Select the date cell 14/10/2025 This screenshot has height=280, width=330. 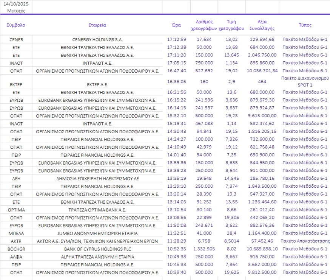pyautogui.click(x=16, y=3)
